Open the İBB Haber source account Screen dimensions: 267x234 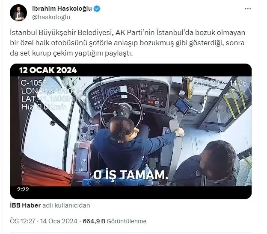click(25, 205)
